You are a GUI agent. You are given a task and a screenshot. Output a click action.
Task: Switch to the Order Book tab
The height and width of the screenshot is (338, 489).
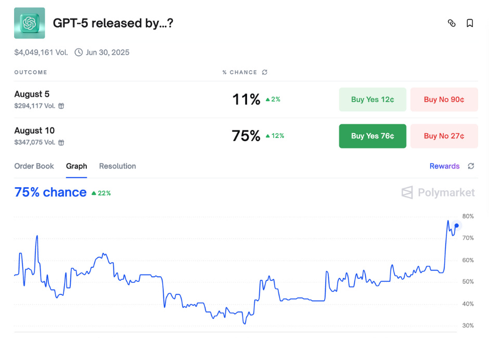point(34,166)
